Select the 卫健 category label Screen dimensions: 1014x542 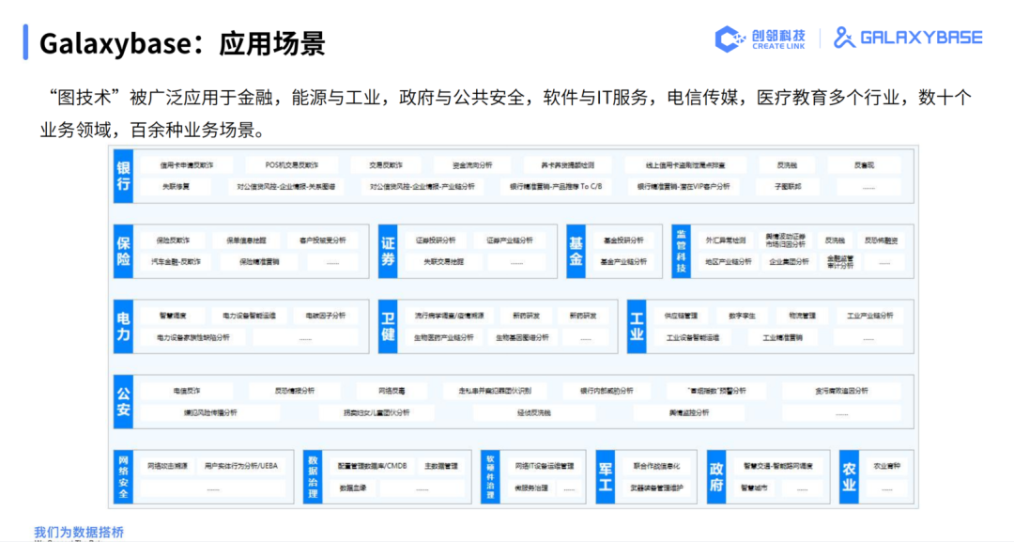pos(388,327)
